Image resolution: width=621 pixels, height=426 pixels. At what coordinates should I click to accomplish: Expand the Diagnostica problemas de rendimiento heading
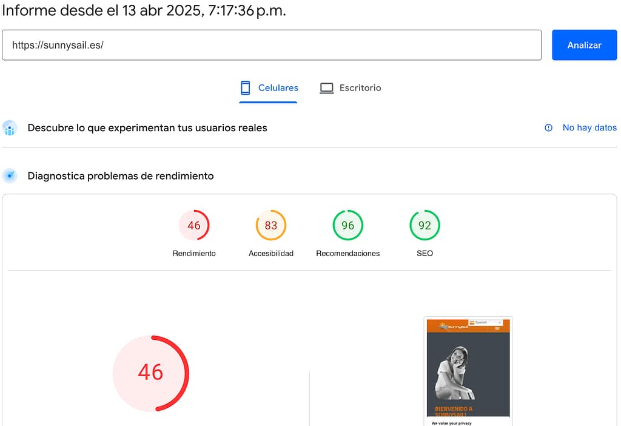point(121,176)
